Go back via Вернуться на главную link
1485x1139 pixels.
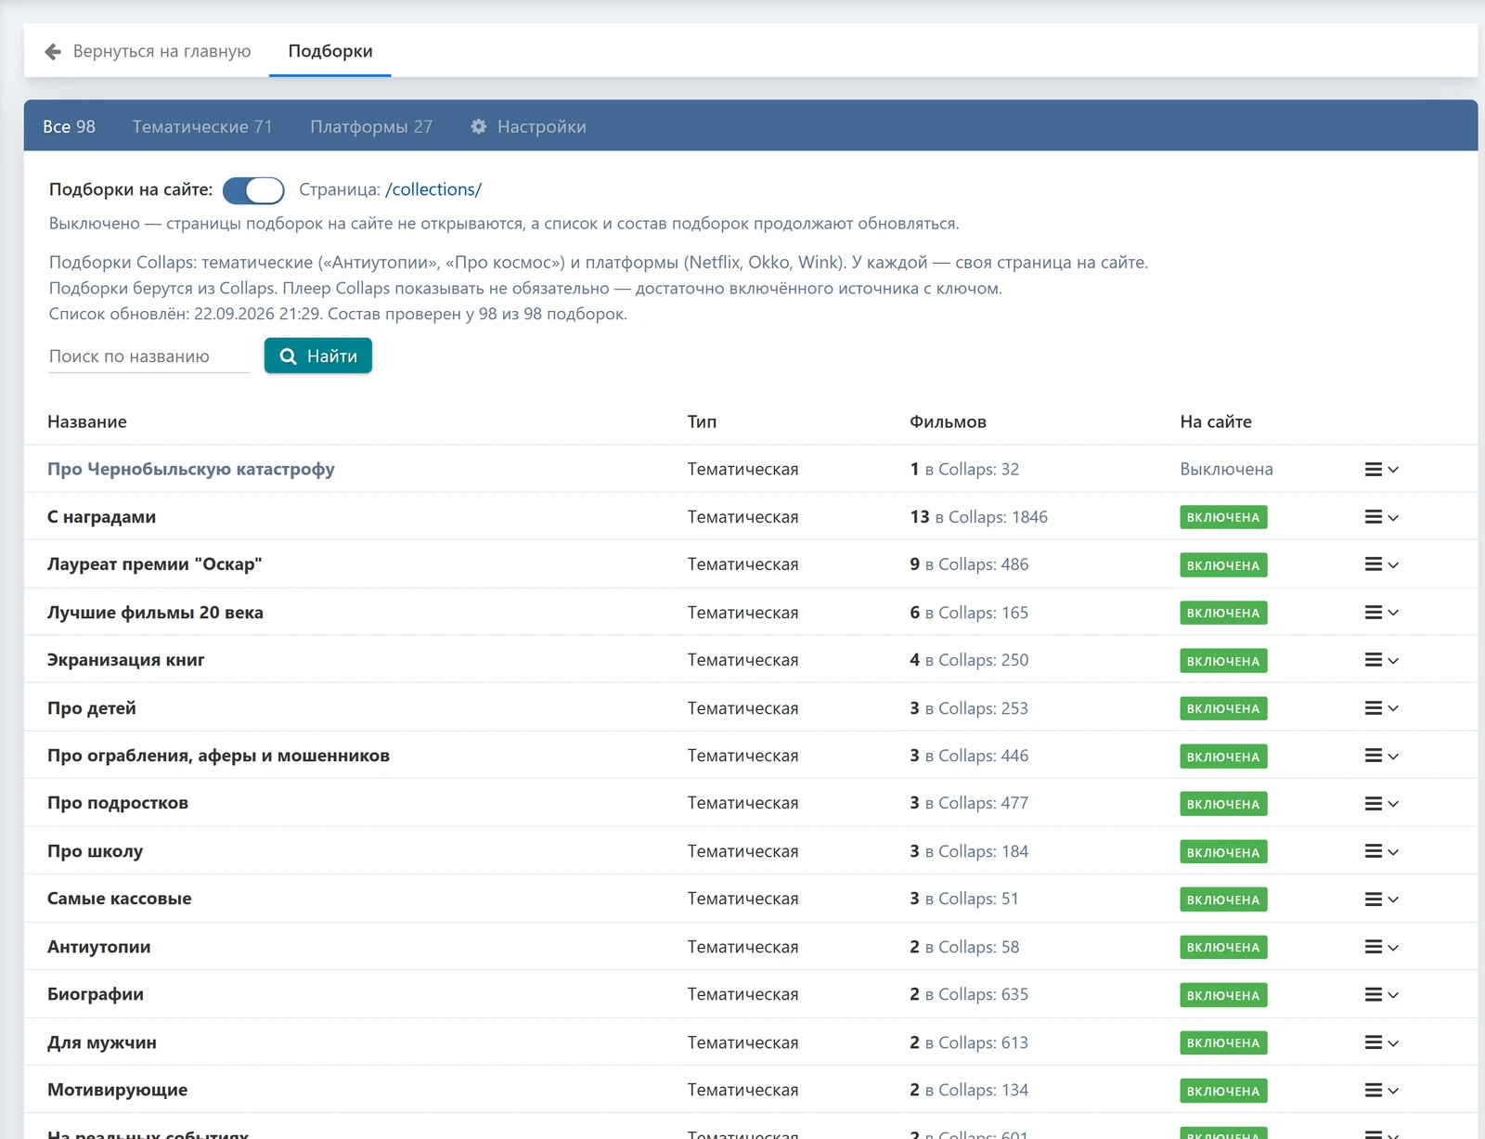click(x=148, y=51)
